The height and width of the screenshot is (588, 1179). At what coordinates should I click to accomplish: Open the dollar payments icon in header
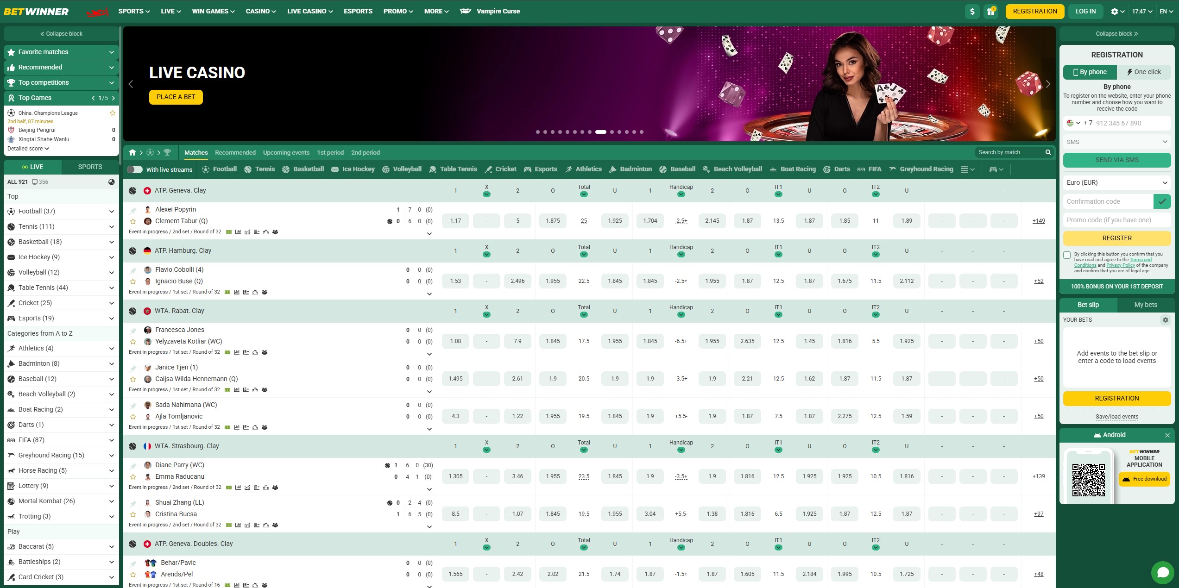point(972,12)
